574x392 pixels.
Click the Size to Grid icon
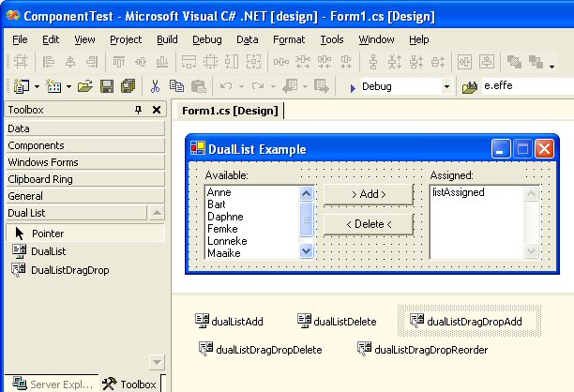(x=210, y=62)
